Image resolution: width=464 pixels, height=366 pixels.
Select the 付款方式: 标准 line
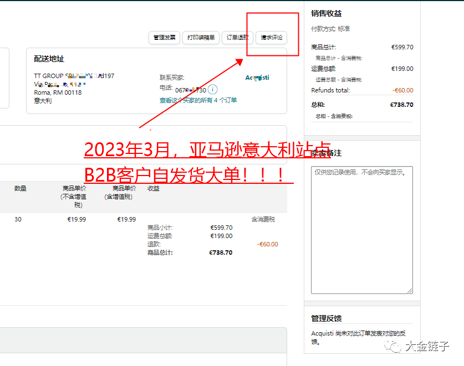point(330,29)
